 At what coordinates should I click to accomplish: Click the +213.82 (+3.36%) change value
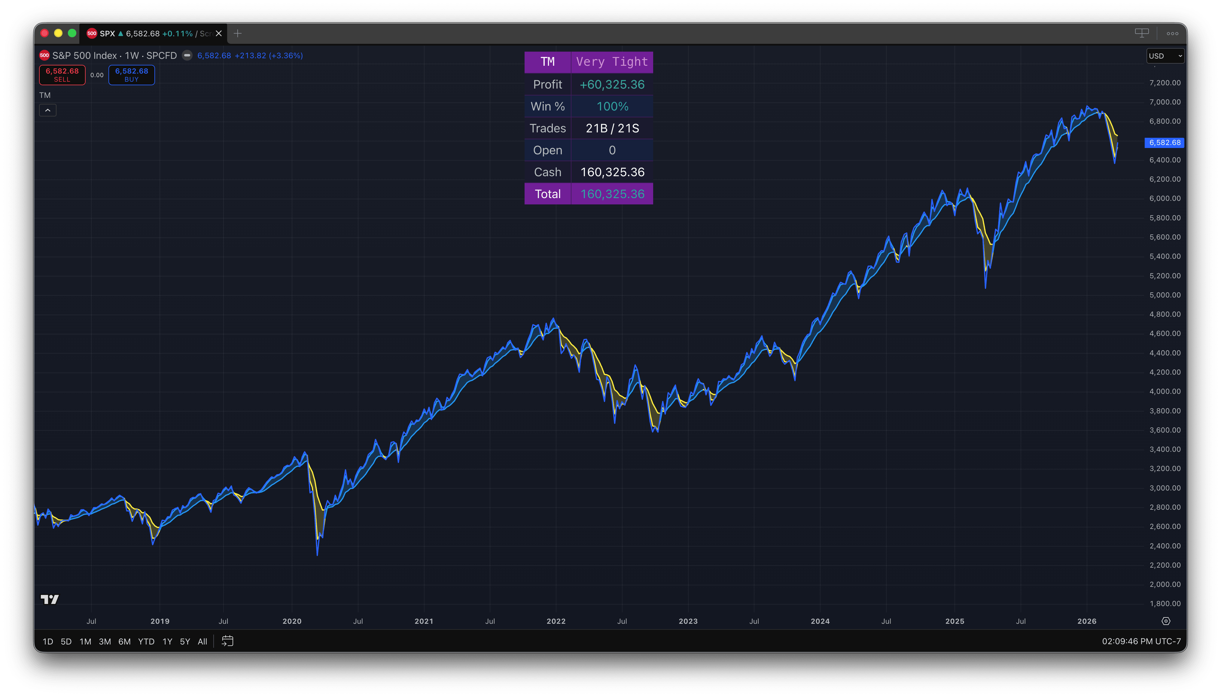[x=268, y=56]
